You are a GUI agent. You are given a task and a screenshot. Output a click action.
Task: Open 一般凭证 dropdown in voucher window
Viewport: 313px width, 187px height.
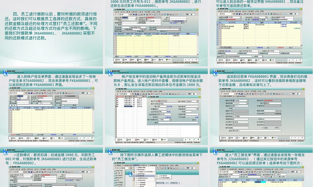232,14
